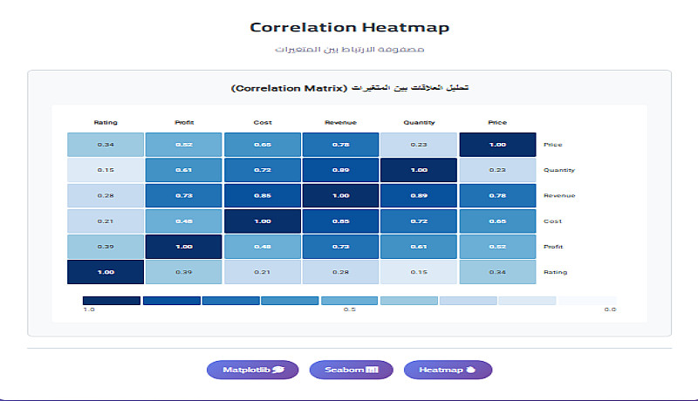Click the 0.73 cell in the Profit row
The height and width of the screenshot is (401, 698).
click(340, 247)
